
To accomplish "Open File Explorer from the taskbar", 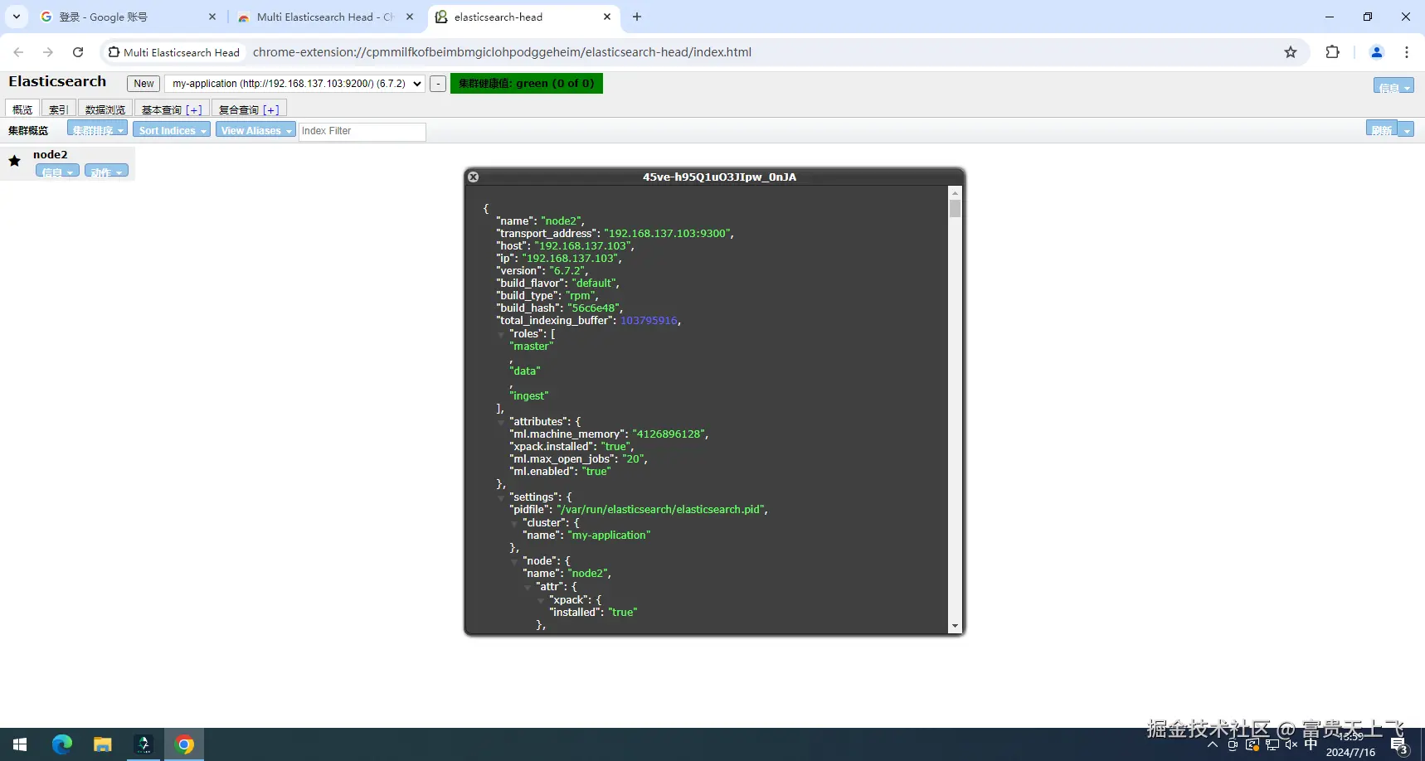I will tap(103, 744).
